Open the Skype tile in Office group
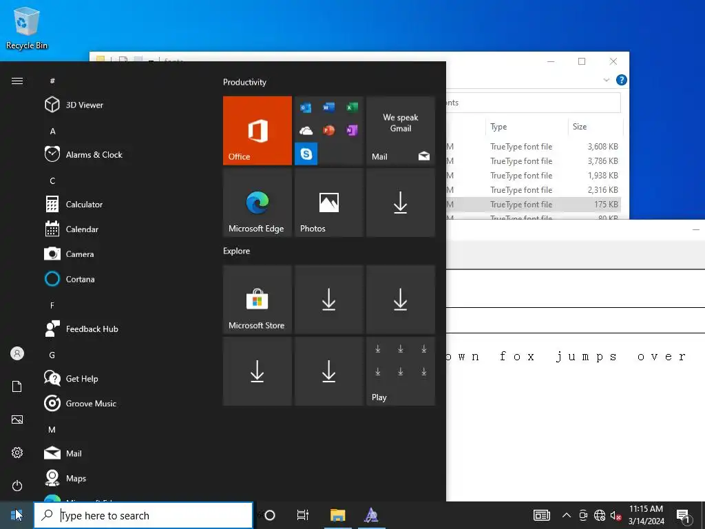The image size is (705, 529). point(306,154)
